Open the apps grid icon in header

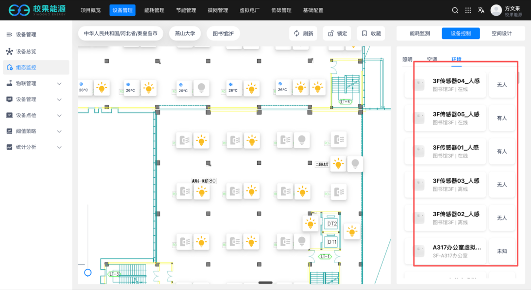(x=468, y=10)
